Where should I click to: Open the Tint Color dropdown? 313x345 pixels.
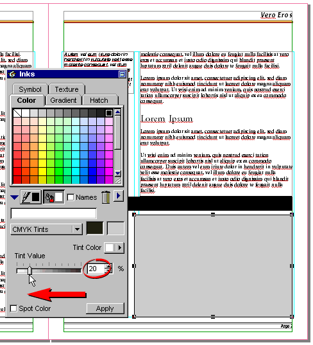(x=114, y=247)
